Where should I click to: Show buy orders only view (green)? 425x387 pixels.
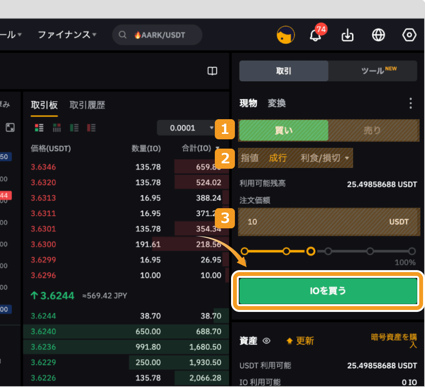coord(74,128)
